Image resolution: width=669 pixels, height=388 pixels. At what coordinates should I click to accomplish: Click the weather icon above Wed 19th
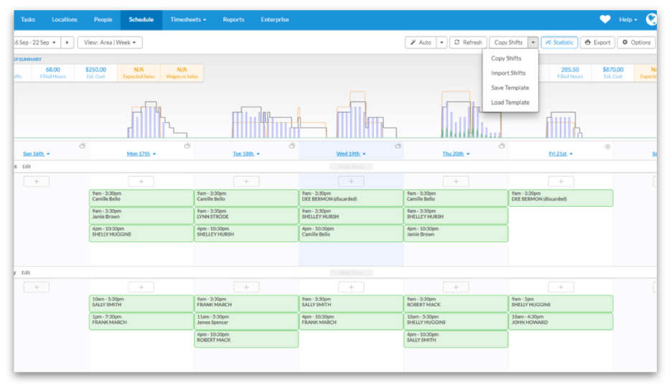[397, 146]
